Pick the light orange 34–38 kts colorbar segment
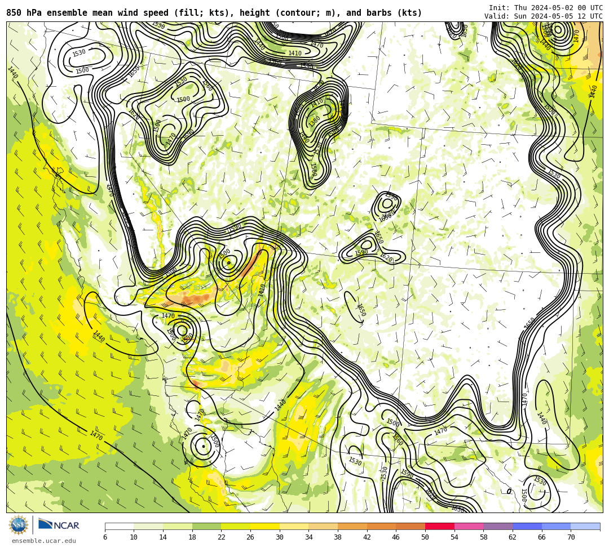This screenshot has height=548, width=609. pyautogui.click(x=323, y=527)
